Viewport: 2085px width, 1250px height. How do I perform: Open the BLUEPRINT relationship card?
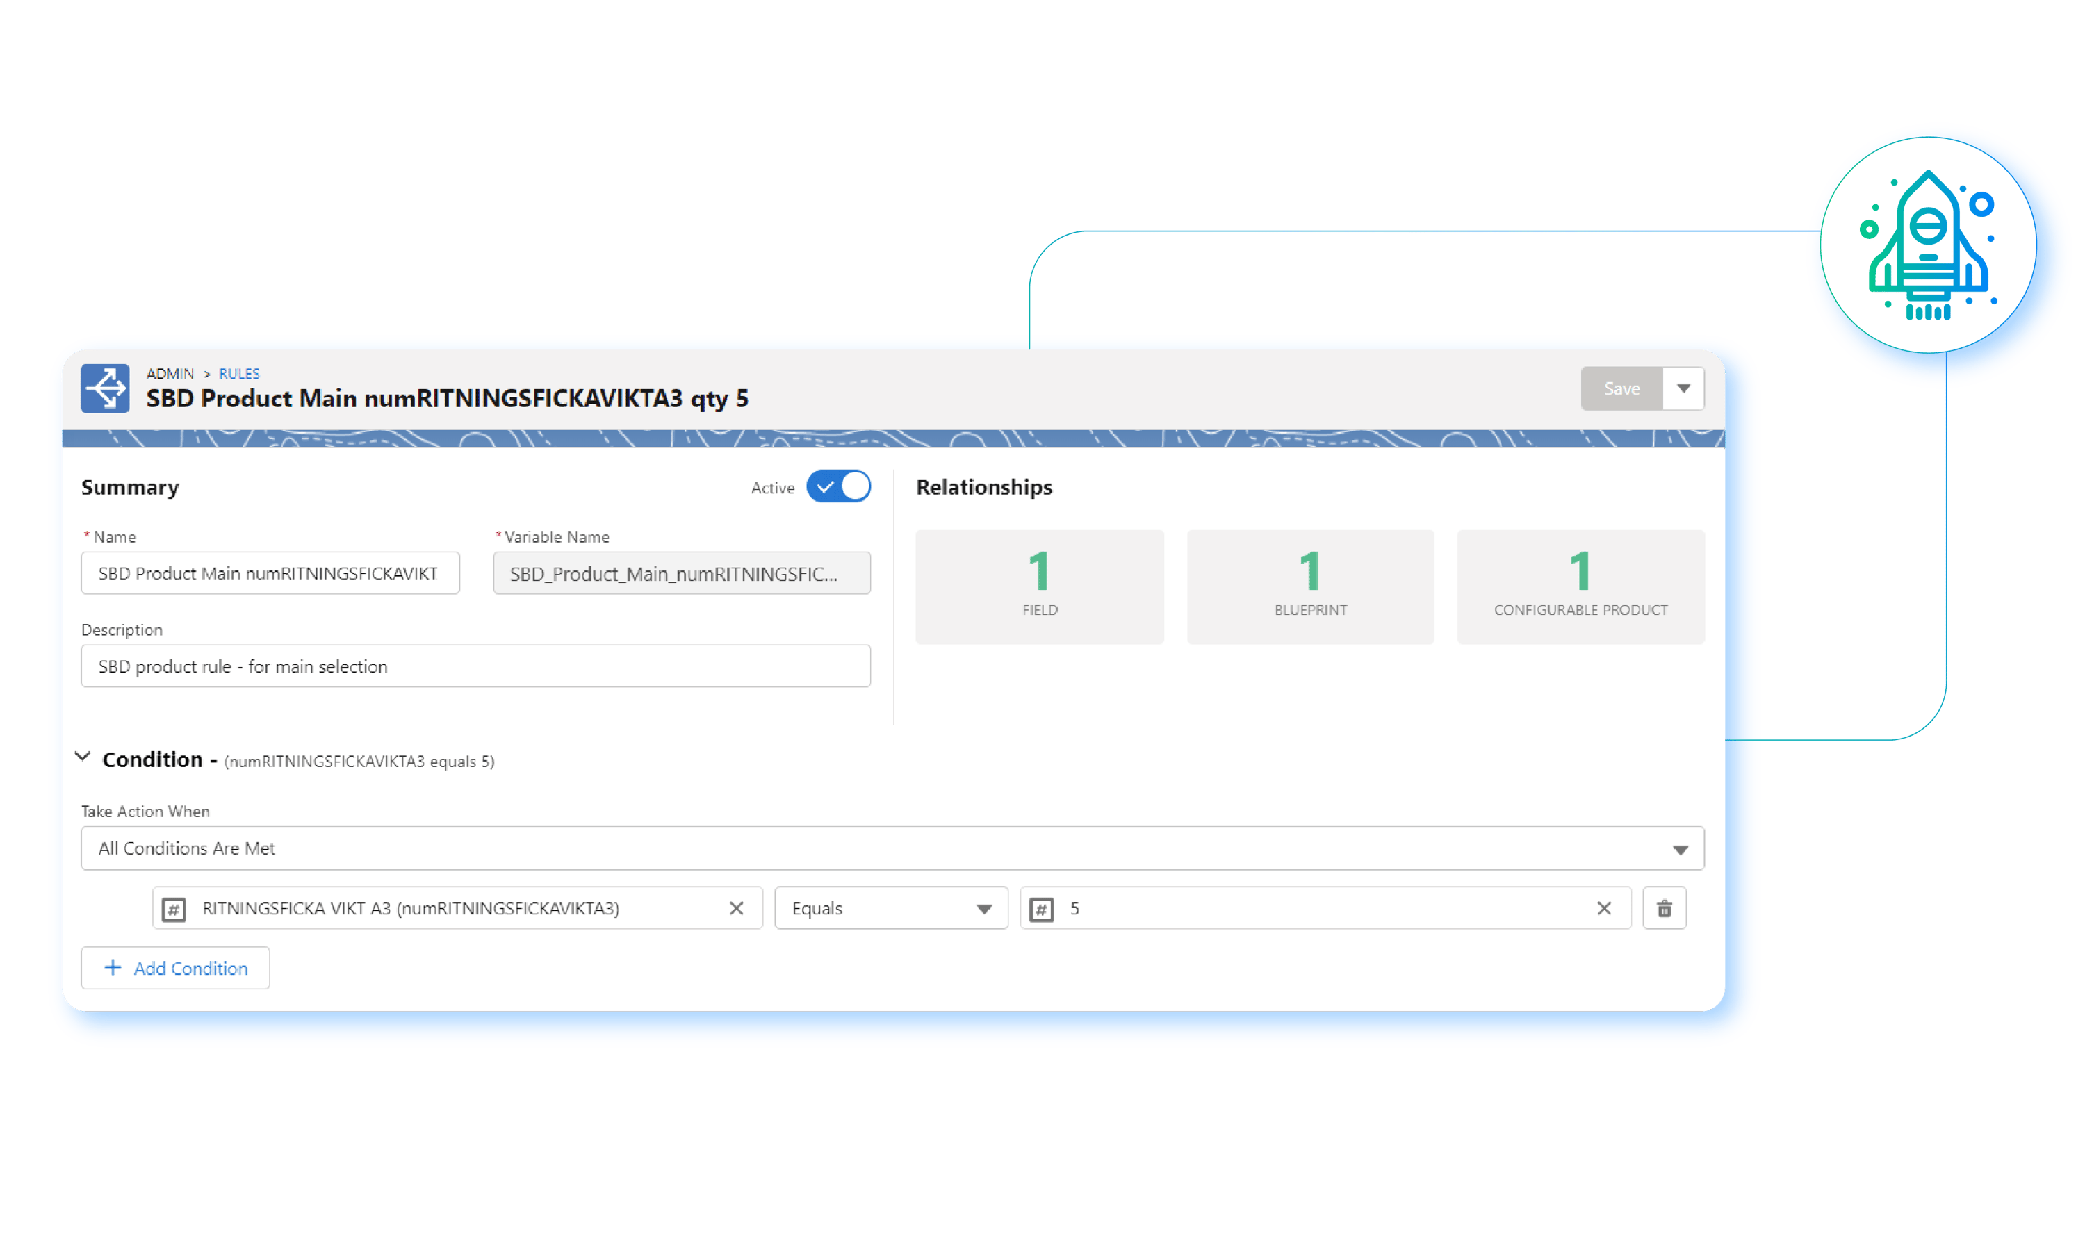click(x=1309, y=586)
